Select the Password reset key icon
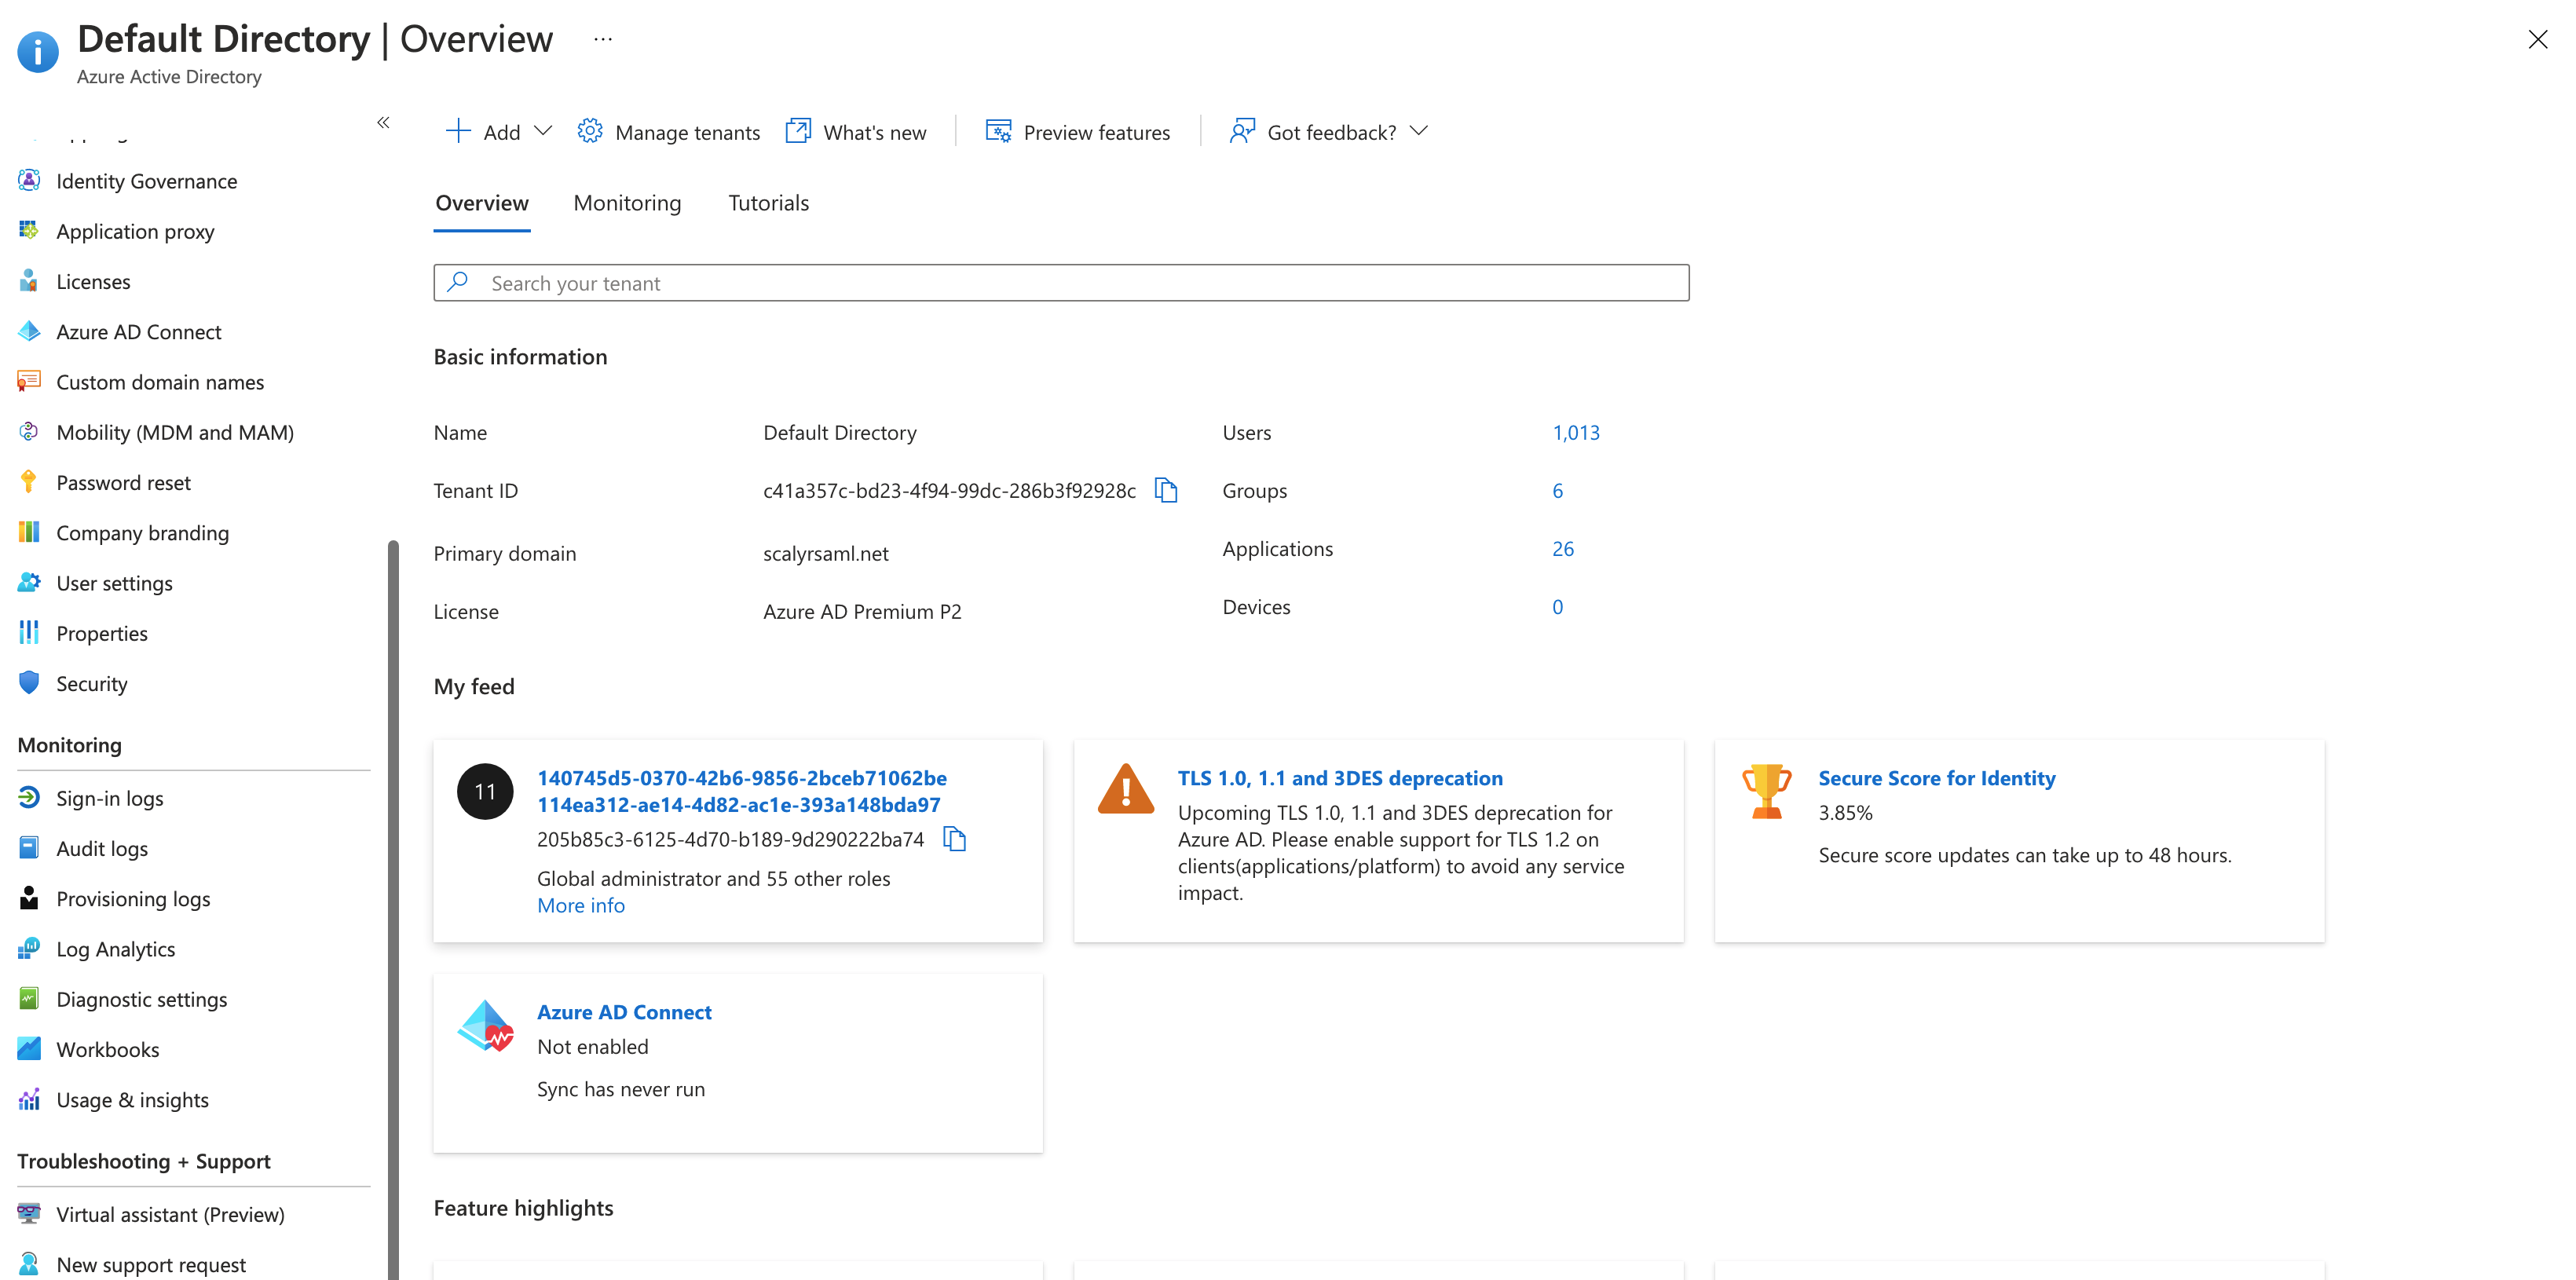Viewport: 2576px width, 1280px height. pyautogui.click(x=28, y=481)
